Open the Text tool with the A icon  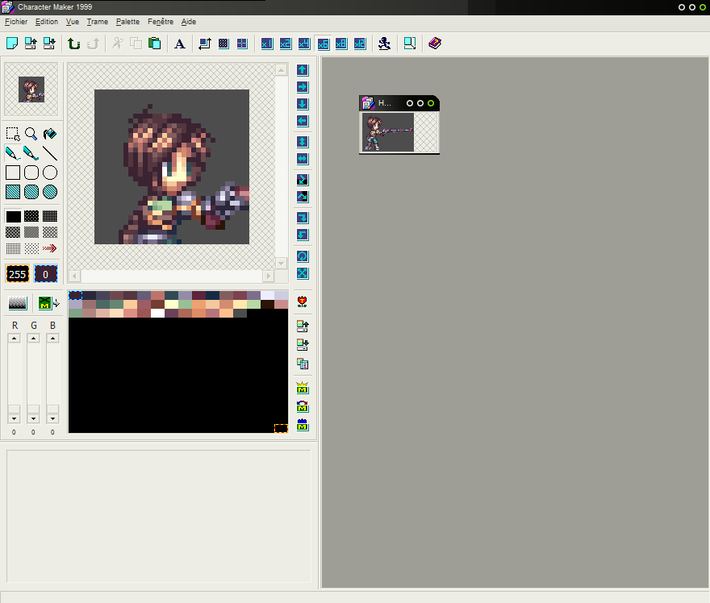(x=179, y=44)
